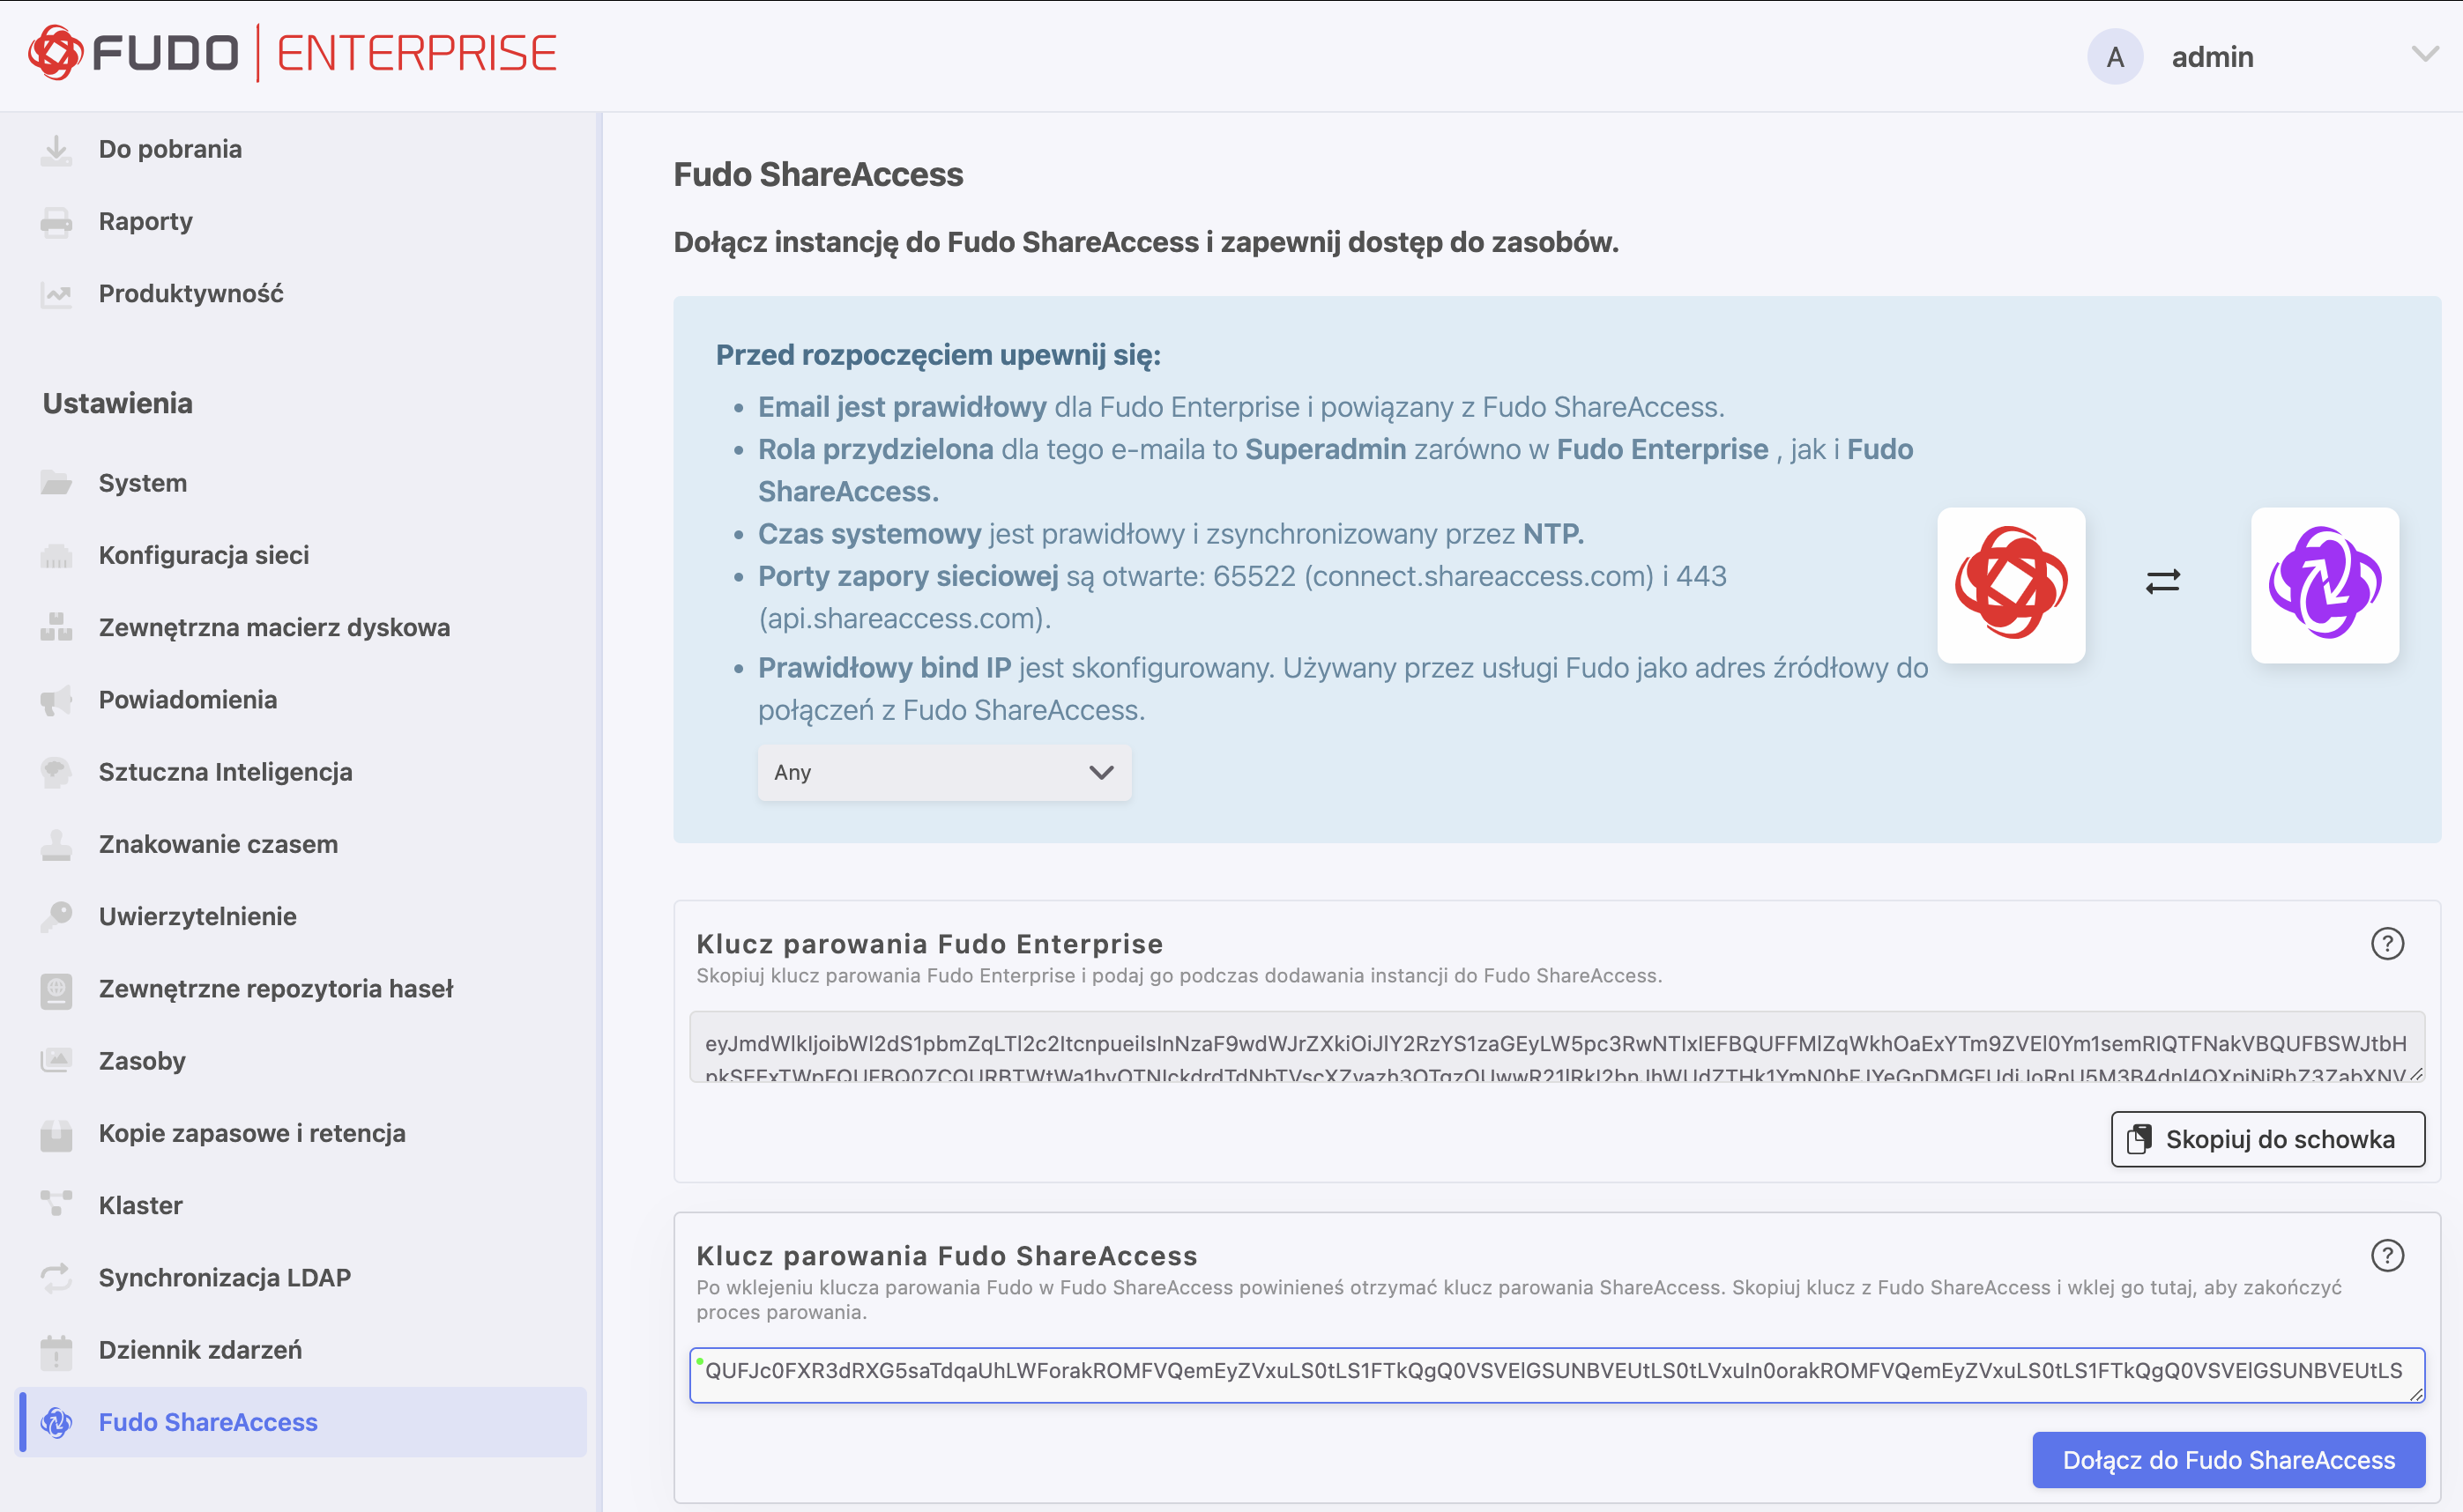Go to Kopie zapasowe i retencja
Screen dimensions: 2463x1512
pos(252,1133)
